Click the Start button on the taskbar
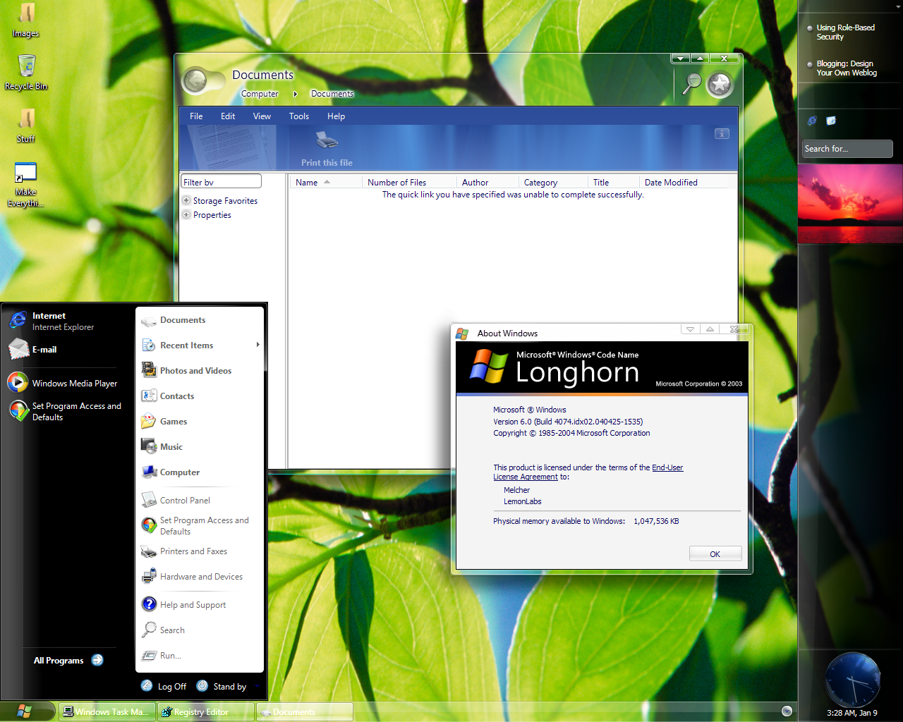This screenshot has height=722, width=903. click(25, 711)
